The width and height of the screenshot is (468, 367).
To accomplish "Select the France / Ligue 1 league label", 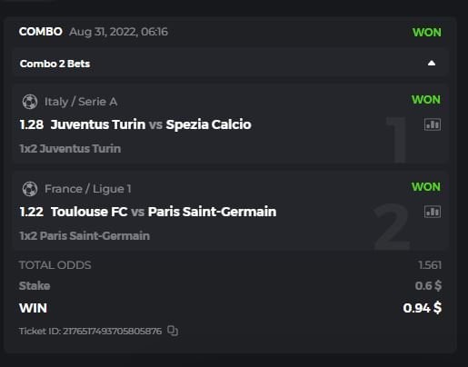I will [x=88, y=189].
